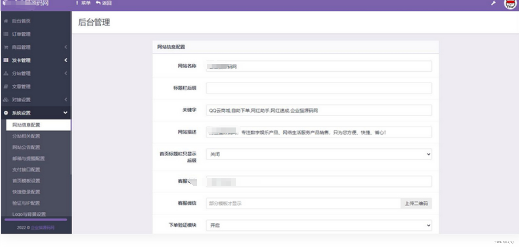Open the 下单验证模块 dropdown
519x247 pixels.
(x=319, y=225)
